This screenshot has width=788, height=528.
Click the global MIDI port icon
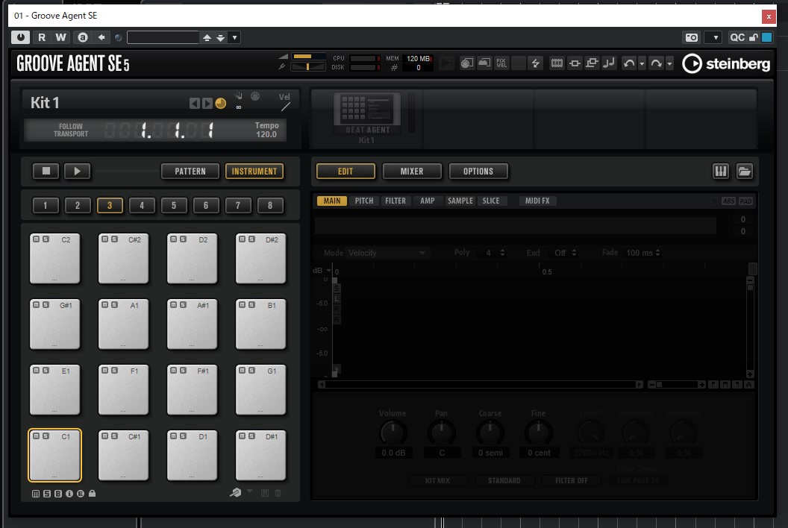point(467,63)
